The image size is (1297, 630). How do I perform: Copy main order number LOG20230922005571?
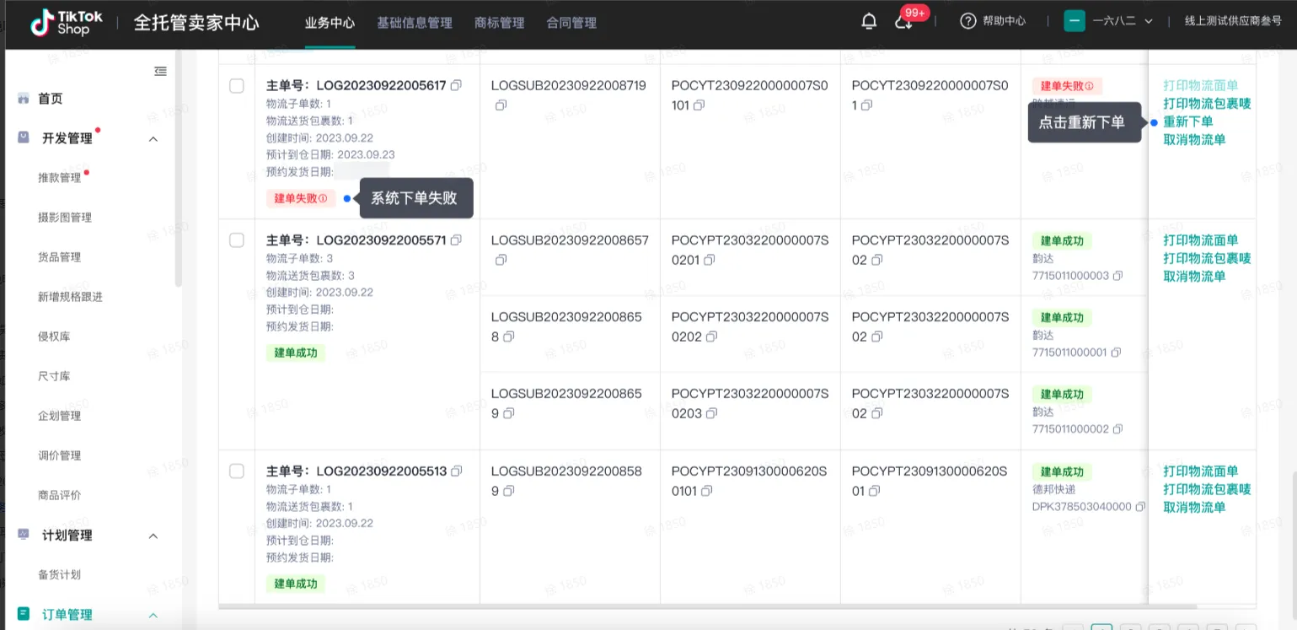[456, 240]
